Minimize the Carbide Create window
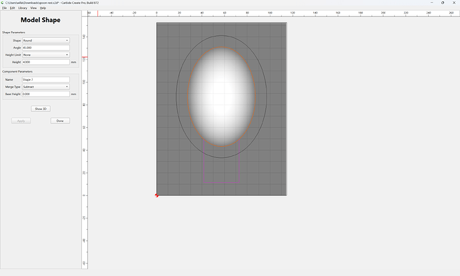460x276 pixels. [x=432, y=3]
